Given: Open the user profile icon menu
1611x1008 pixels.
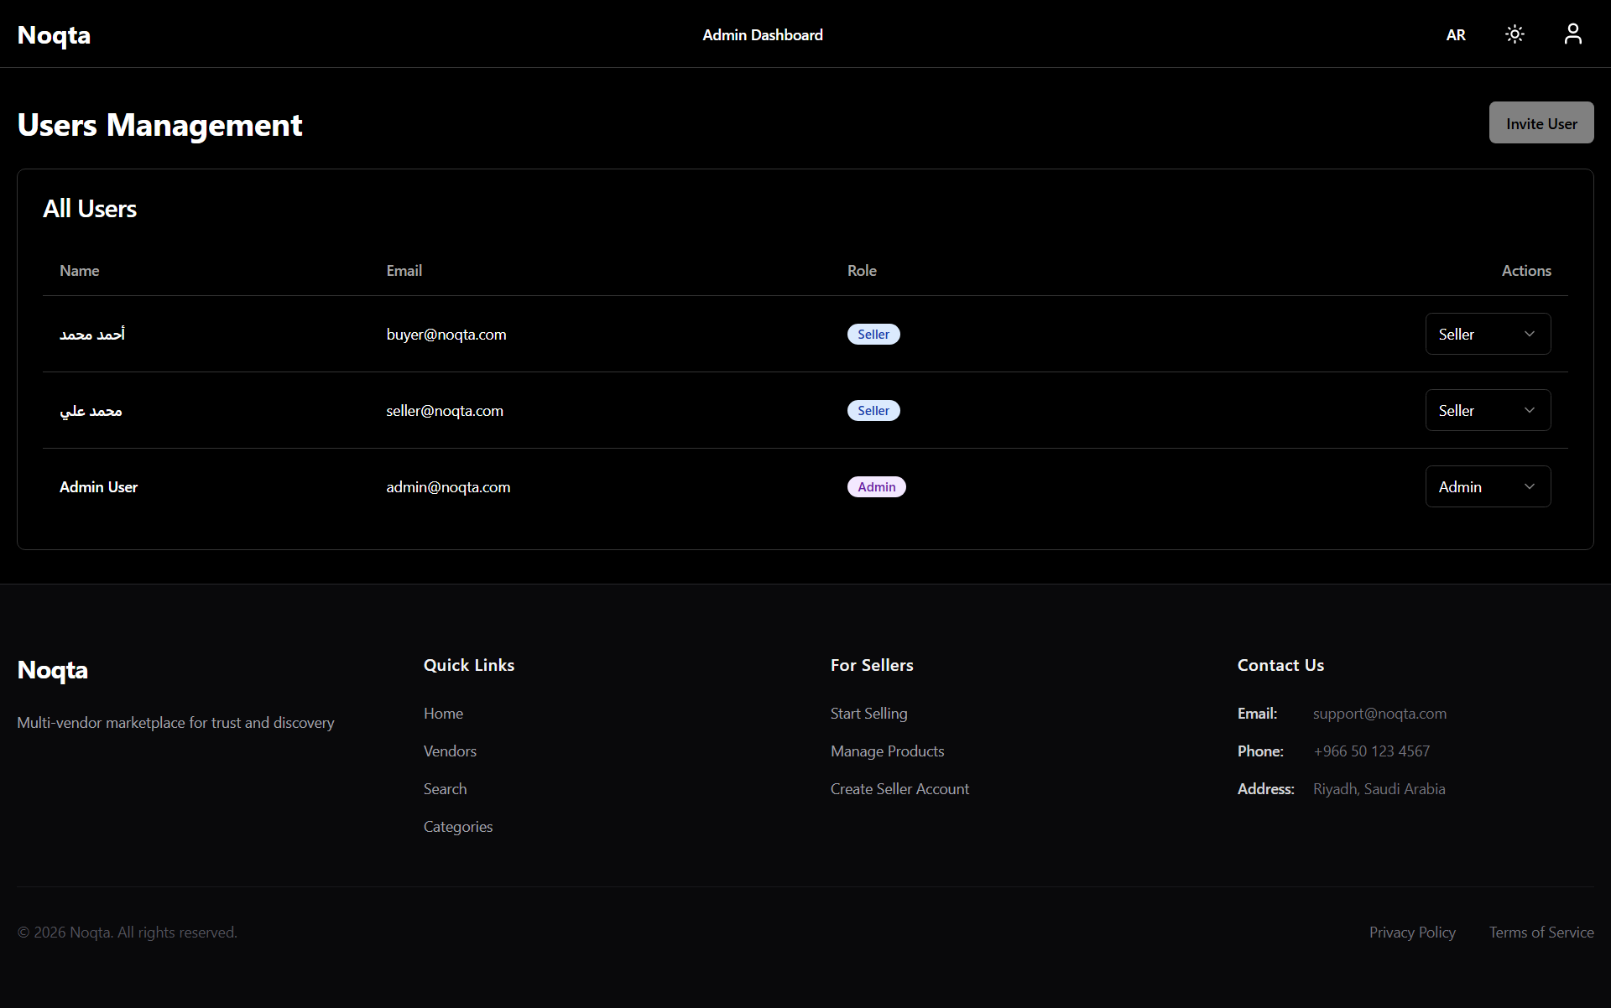Looking at the screenshot, I should [x=1573, y=34].
